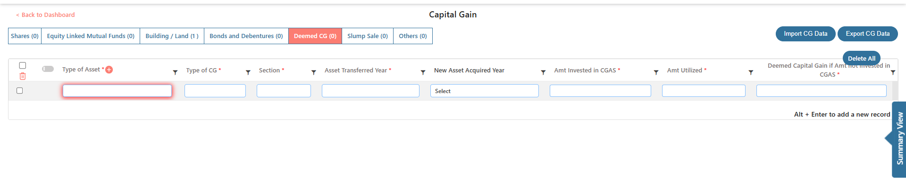Open filter for Amt Invested in CGAS column
Viewport: 906px width, 189px height.
click(656, 72)
